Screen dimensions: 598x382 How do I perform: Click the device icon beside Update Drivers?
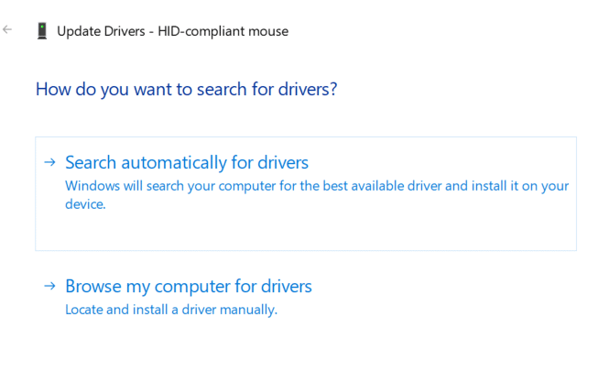click(41, 31)
